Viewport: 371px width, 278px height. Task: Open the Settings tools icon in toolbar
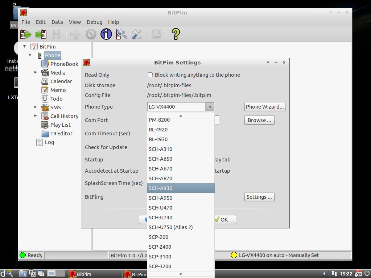(137, 34)
